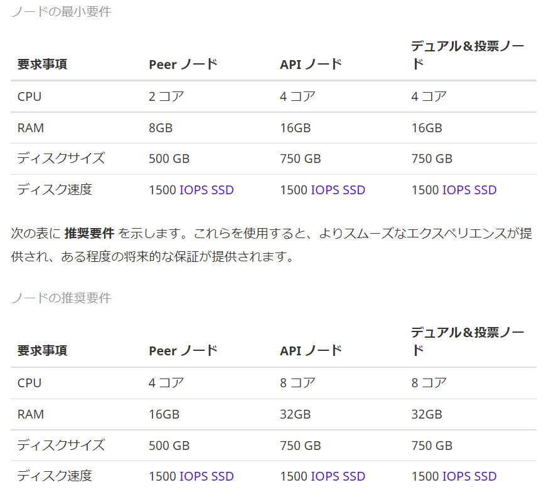Select API ノード header in the recommended requirements table
Image resolution: width=551 pixels, height=490 pixels.
pyautogui.click(x=311, y=350)
